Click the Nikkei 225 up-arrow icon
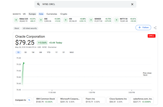The height and width of the screenshot is (107, 163). (x=16, y=20)
